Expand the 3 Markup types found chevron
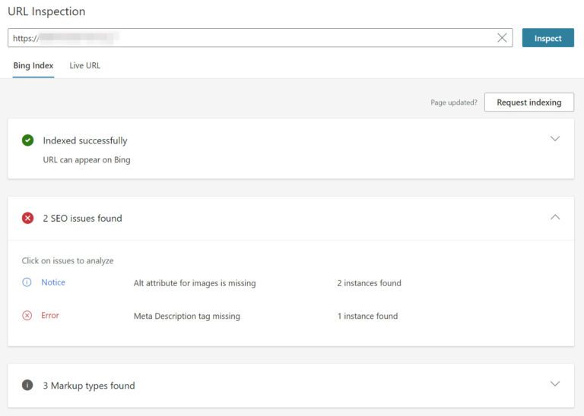The width and height of the screenshot is (584, 416). point(554,384)
